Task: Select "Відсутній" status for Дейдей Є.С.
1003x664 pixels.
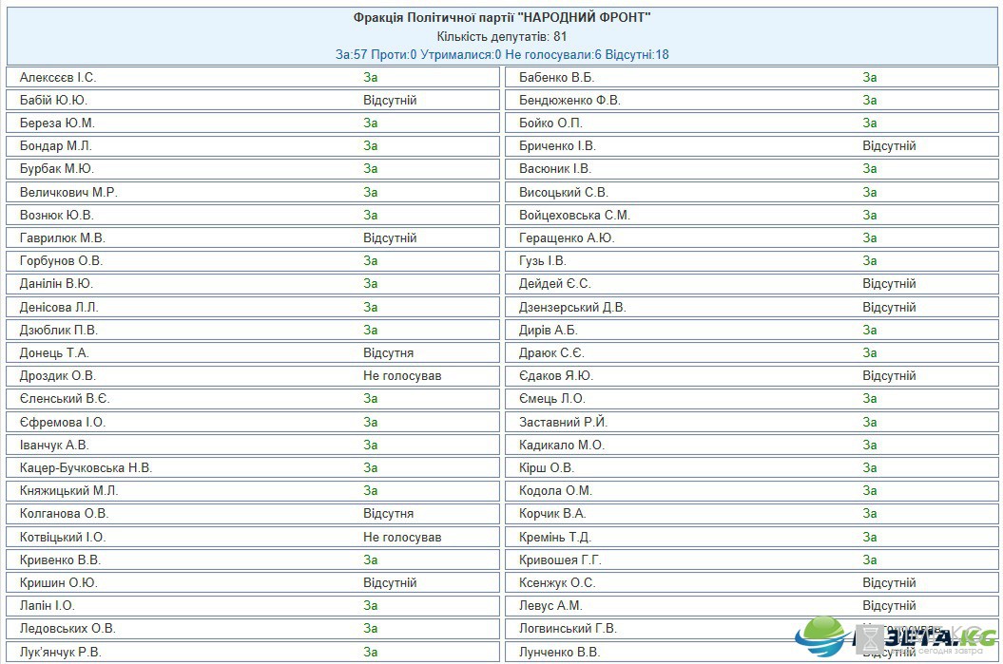Action: click(x=889, y=284)
